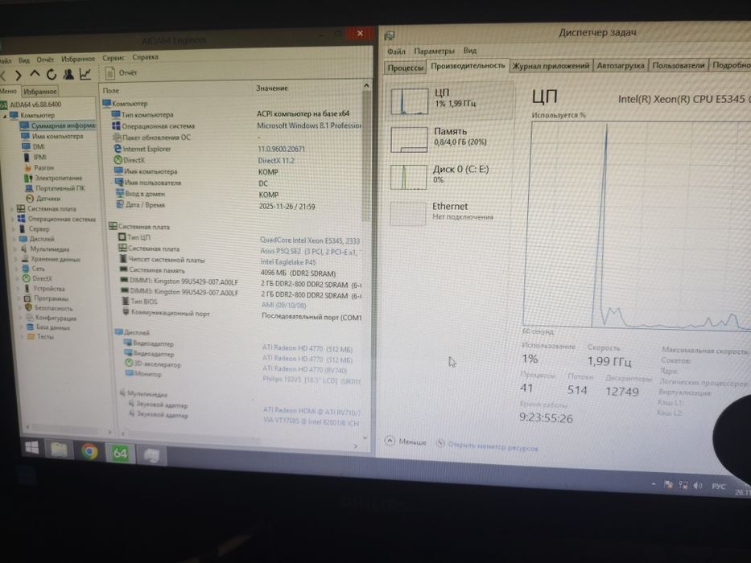Click the AIDA64 Up arrow toolbar icon
751x563 pixels.
click(35, 74)
